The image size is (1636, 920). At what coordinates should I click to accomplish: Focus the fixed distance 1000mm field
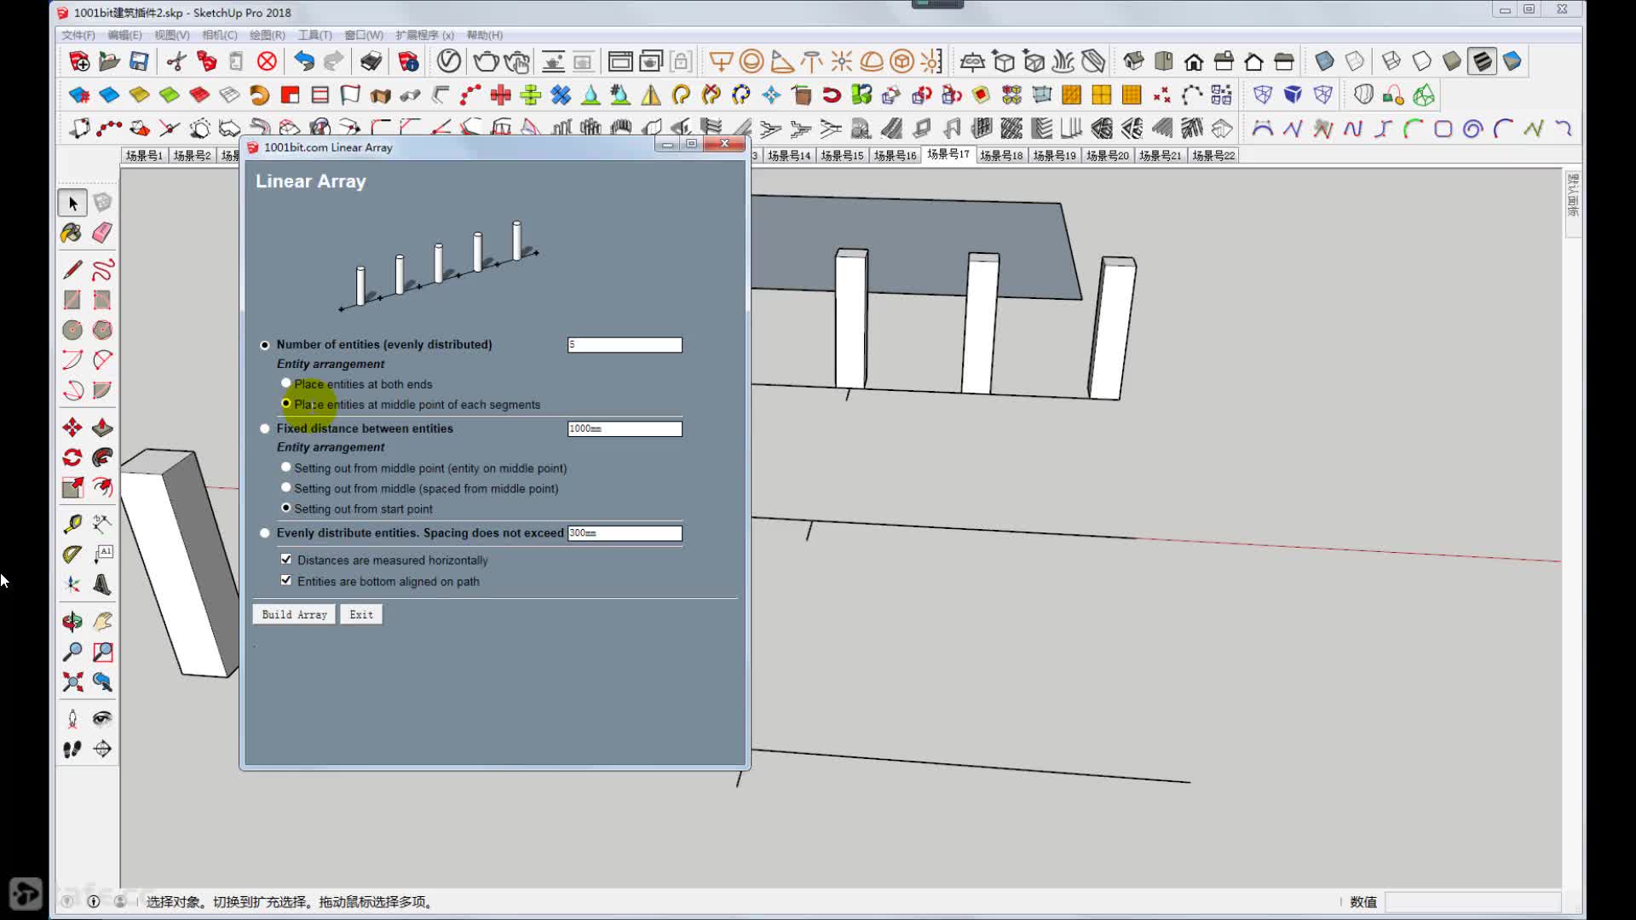(x=625, y=428)
